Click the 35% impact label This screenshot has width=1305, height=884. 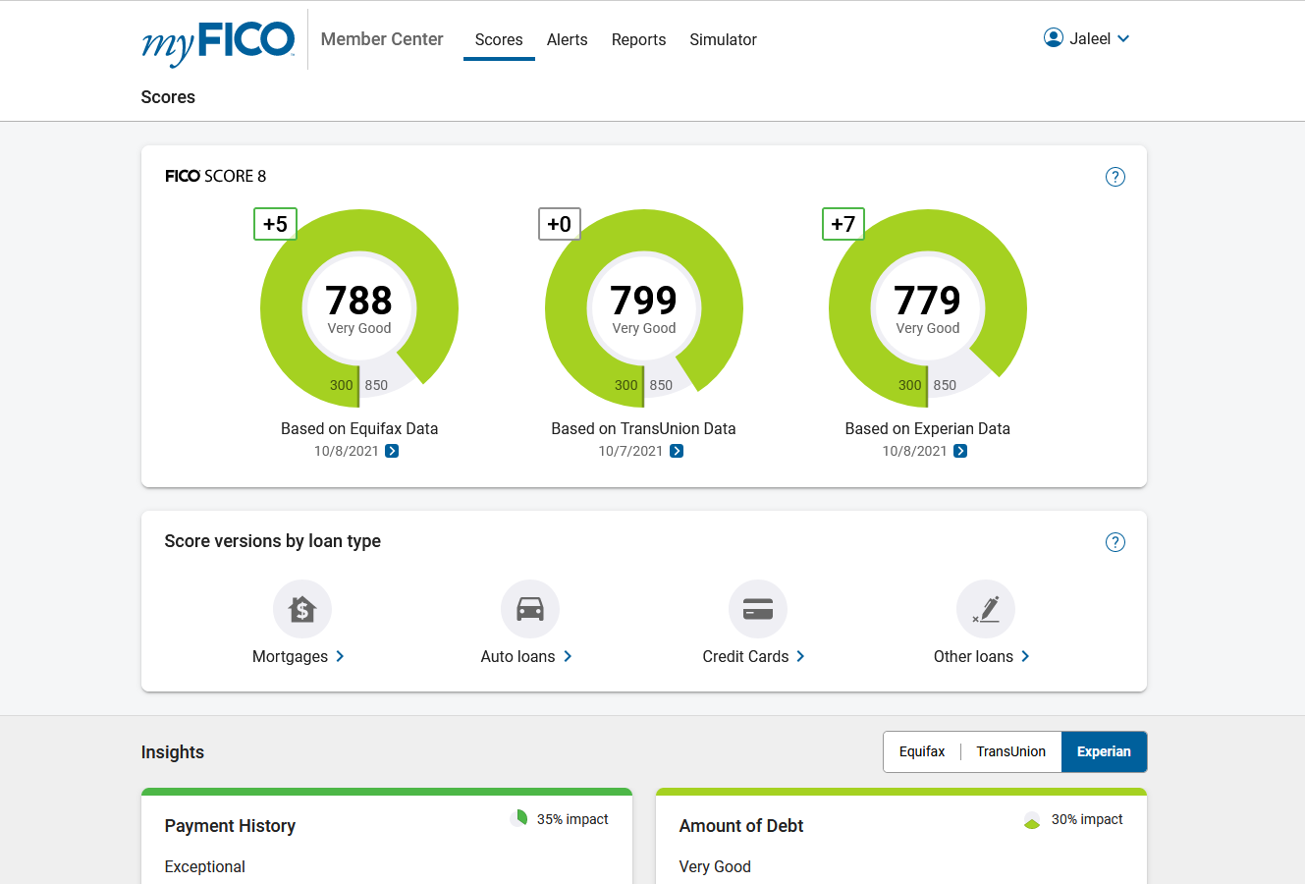[x=572, y=819]
